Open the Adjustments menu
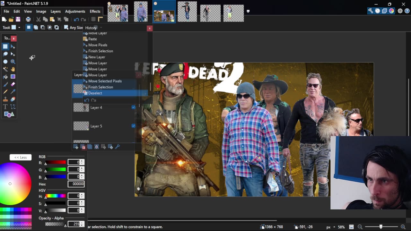Screen dimensions: 411x231 tap(75, 11)
